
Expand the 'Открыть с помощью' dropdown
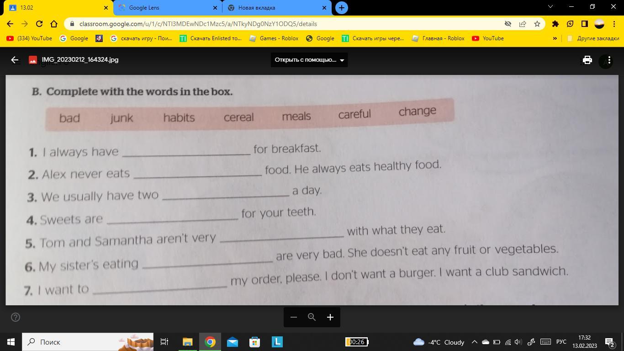[309, 60]
